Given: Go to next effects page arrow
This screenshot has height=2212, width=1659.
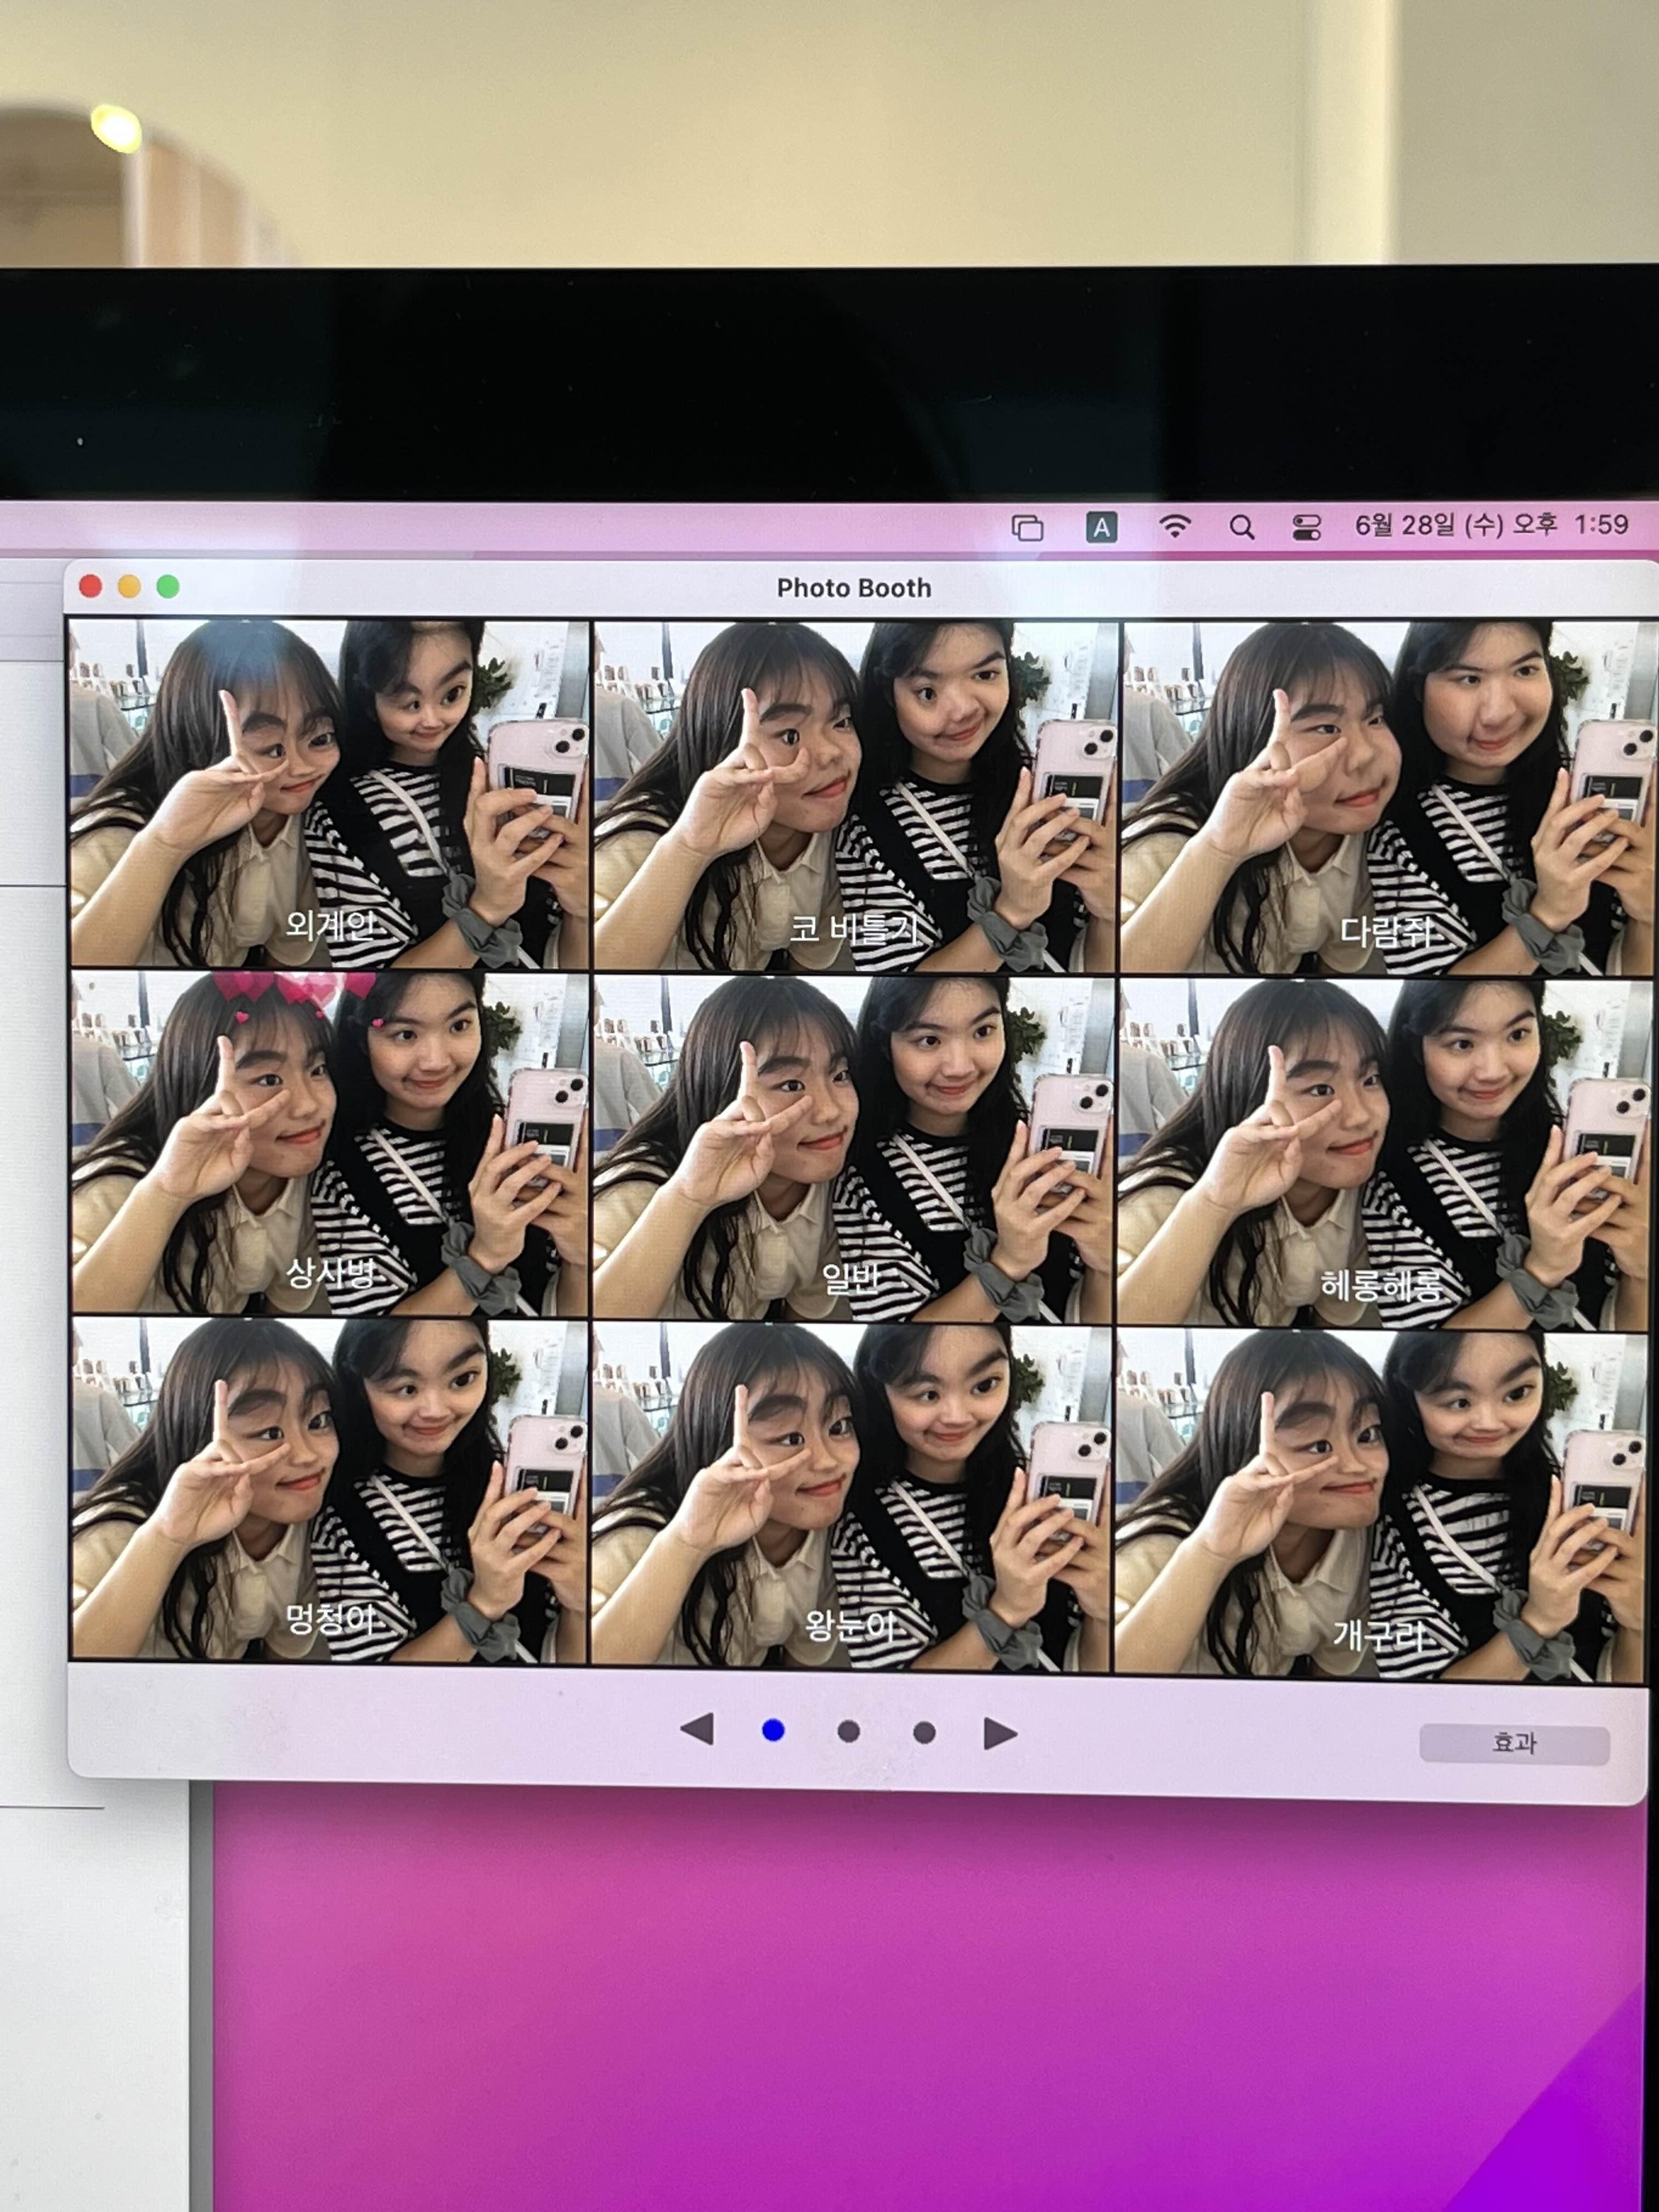Looking at the screenshot, I should 1000,1733.
